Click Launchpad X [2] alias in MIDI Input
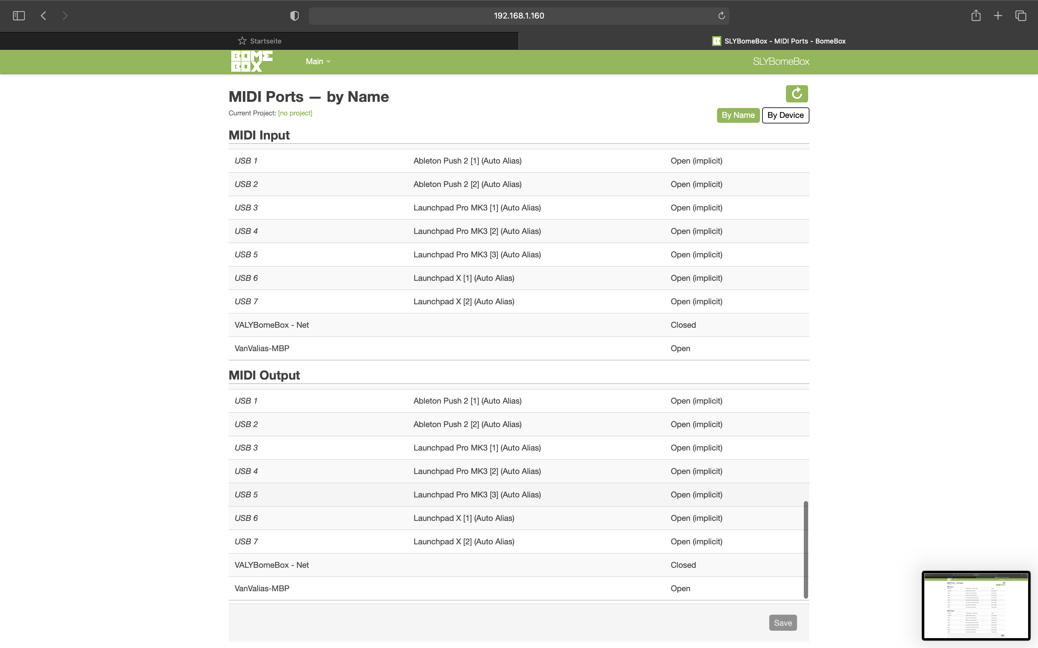1038x648 pixels. 464,302
